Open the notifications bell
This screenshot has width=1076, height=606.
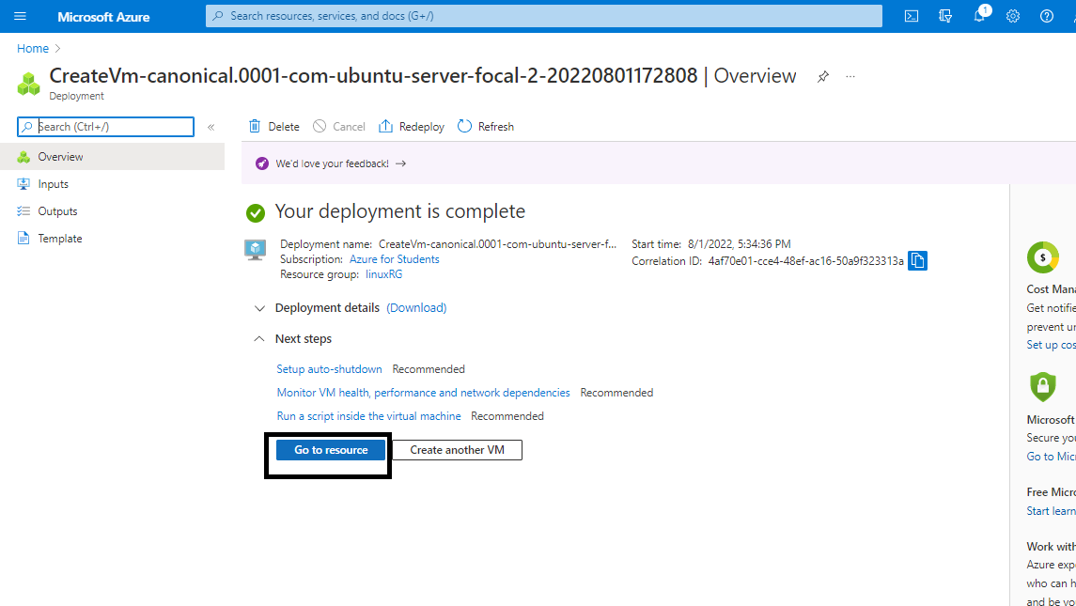coord(979,17)
